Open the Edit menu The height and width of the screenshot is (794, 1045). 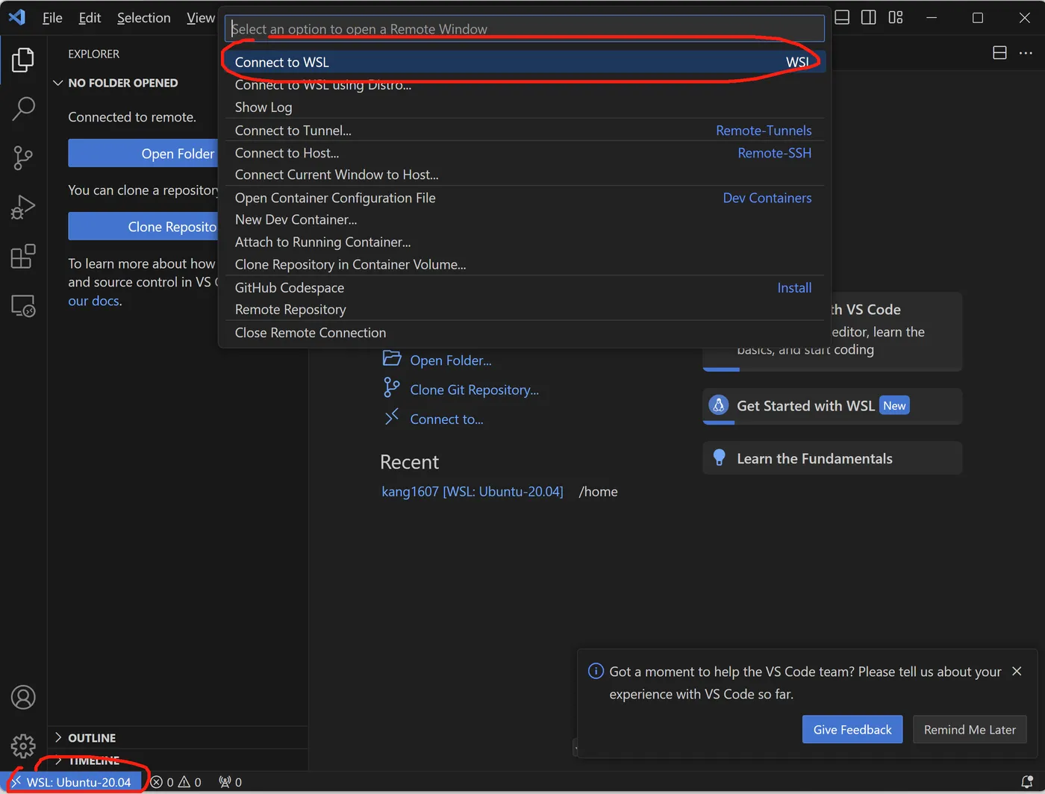(90, 17)
